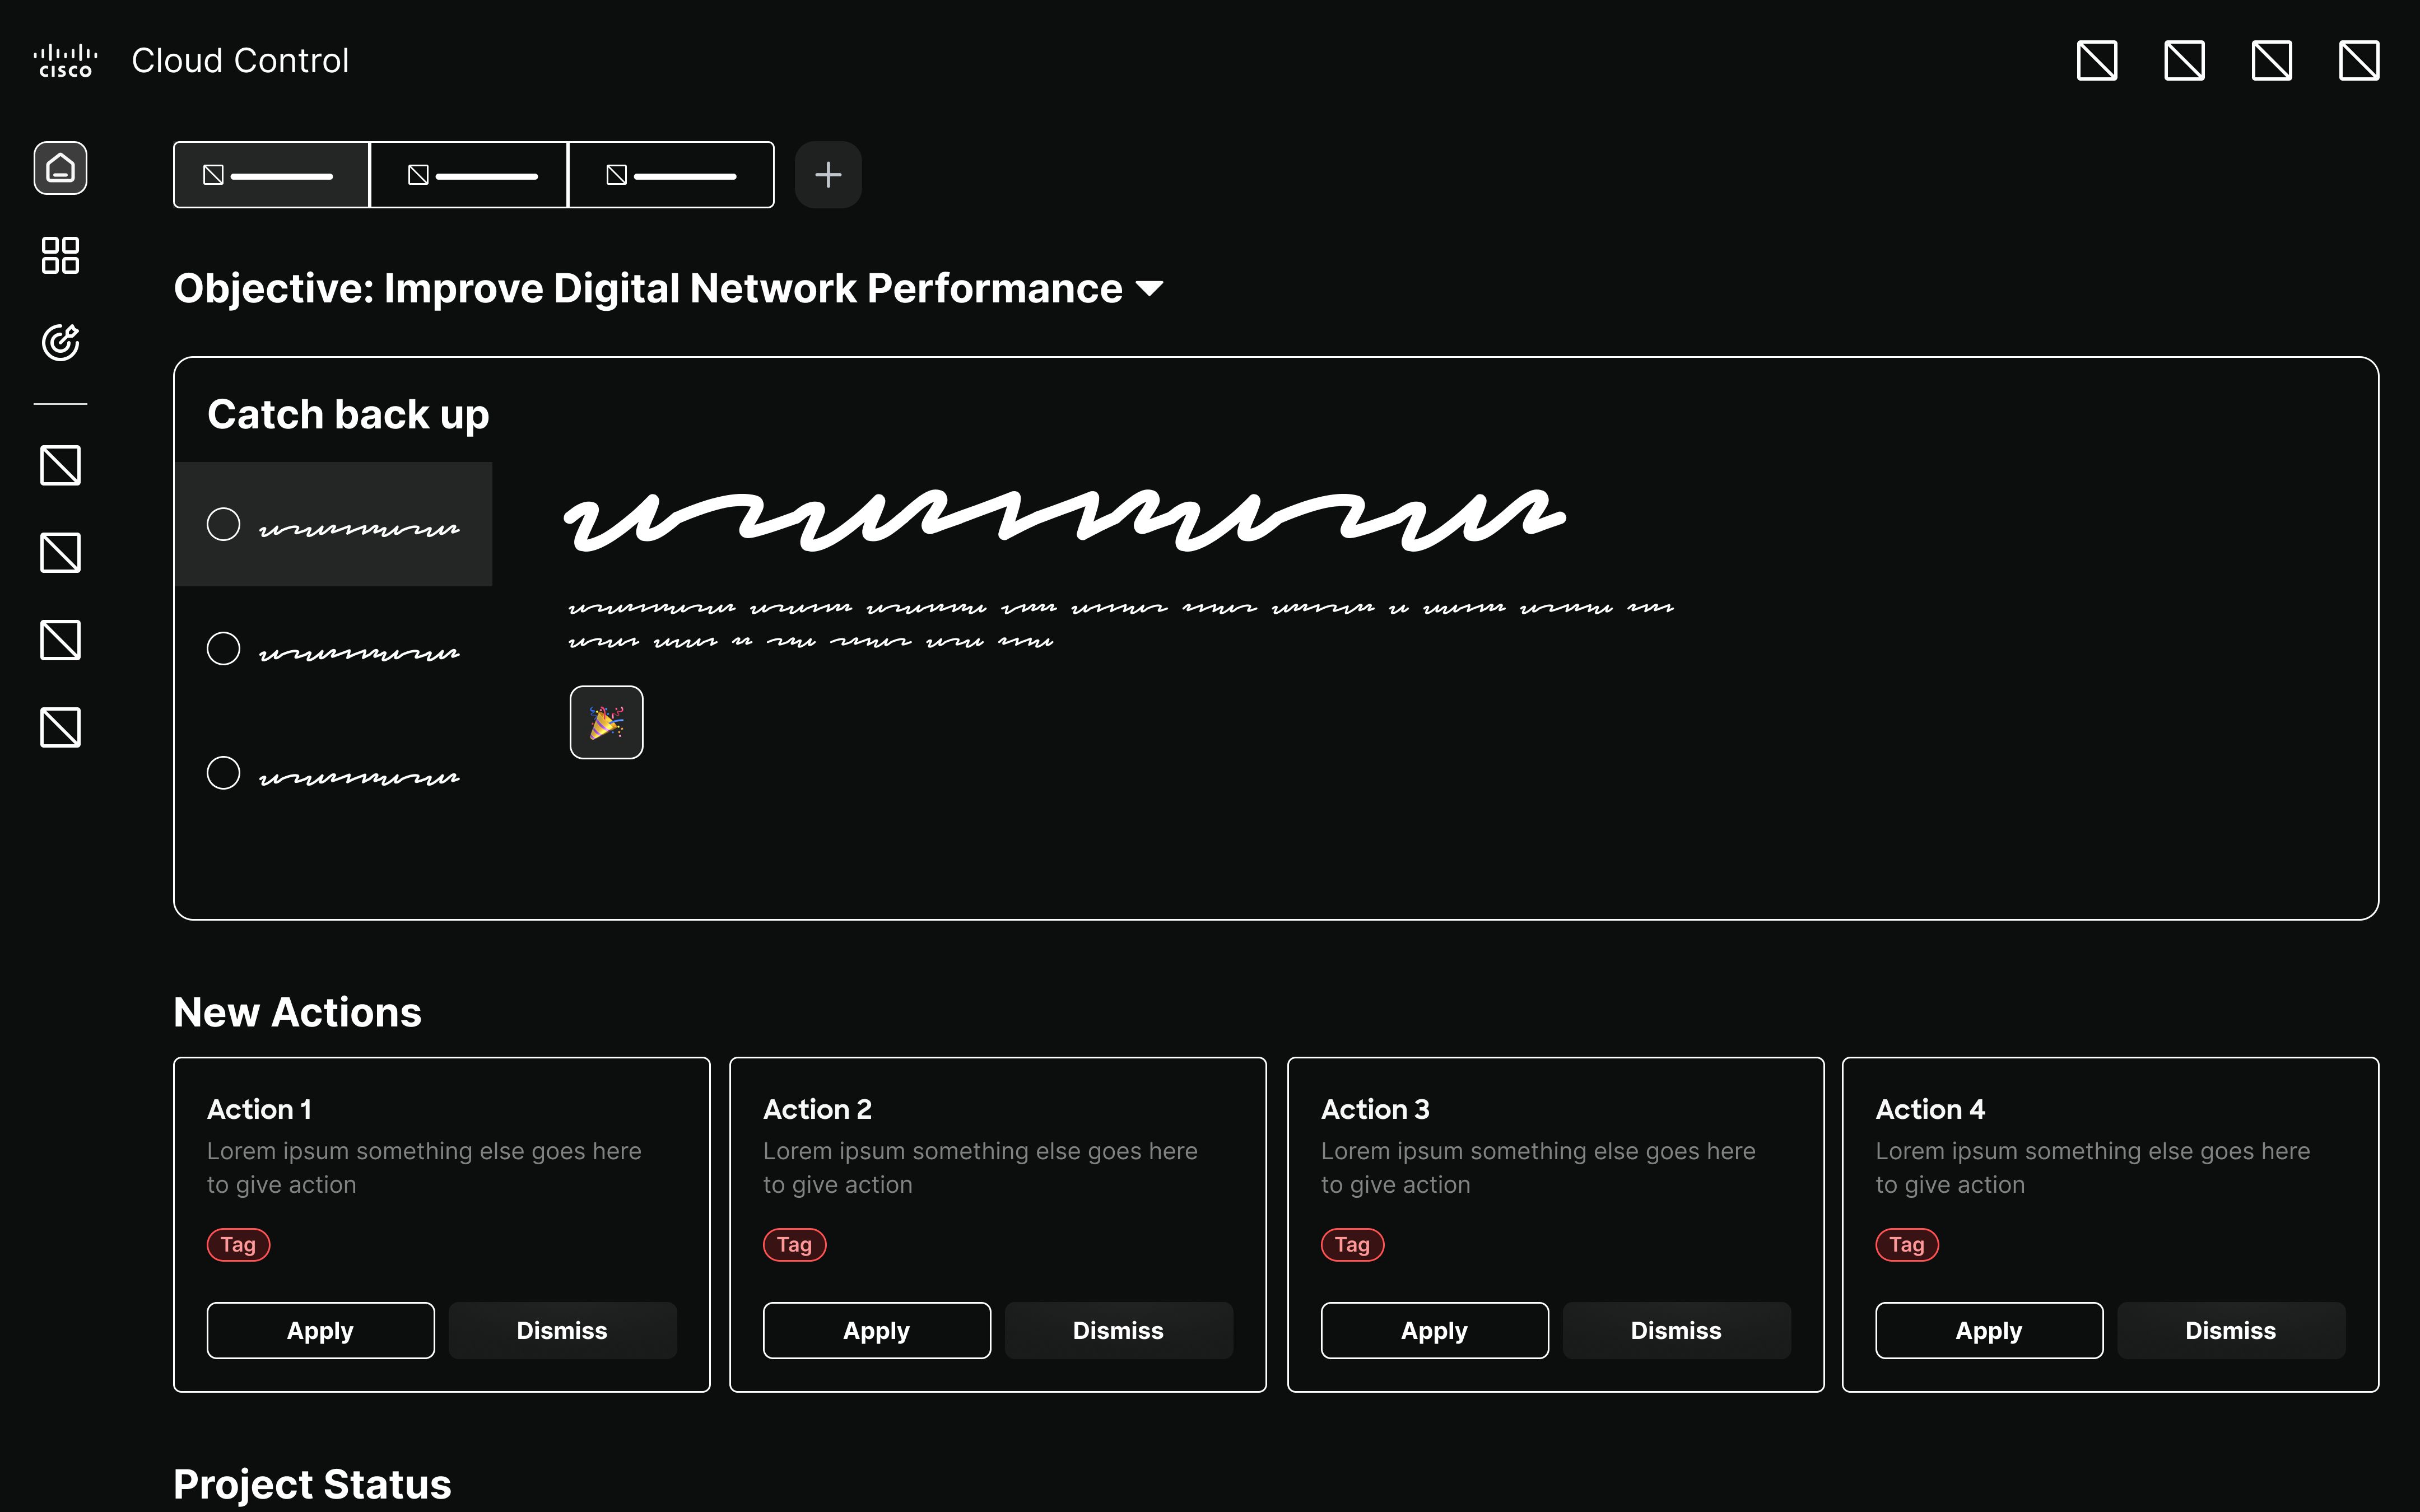Viewport: 2420px width, 1512px height.
Task: Click the plus icon to add a new tab
Action: tap(827, 174)
